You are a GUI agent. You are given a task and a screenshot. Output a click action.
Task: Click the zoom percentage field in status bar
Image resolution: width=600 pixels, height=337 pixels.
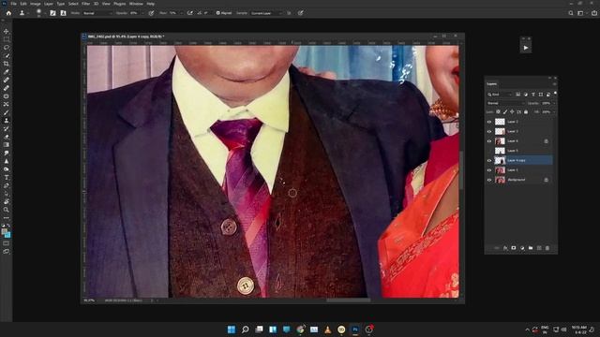(x=89, y=300)
